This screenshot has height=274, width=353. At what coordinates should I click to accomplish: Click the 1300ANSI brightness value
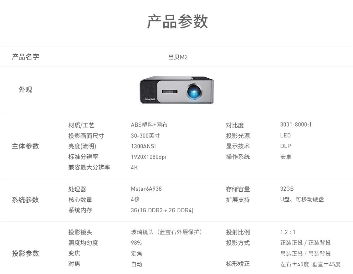pyautogui.click(x=143, y=146)
